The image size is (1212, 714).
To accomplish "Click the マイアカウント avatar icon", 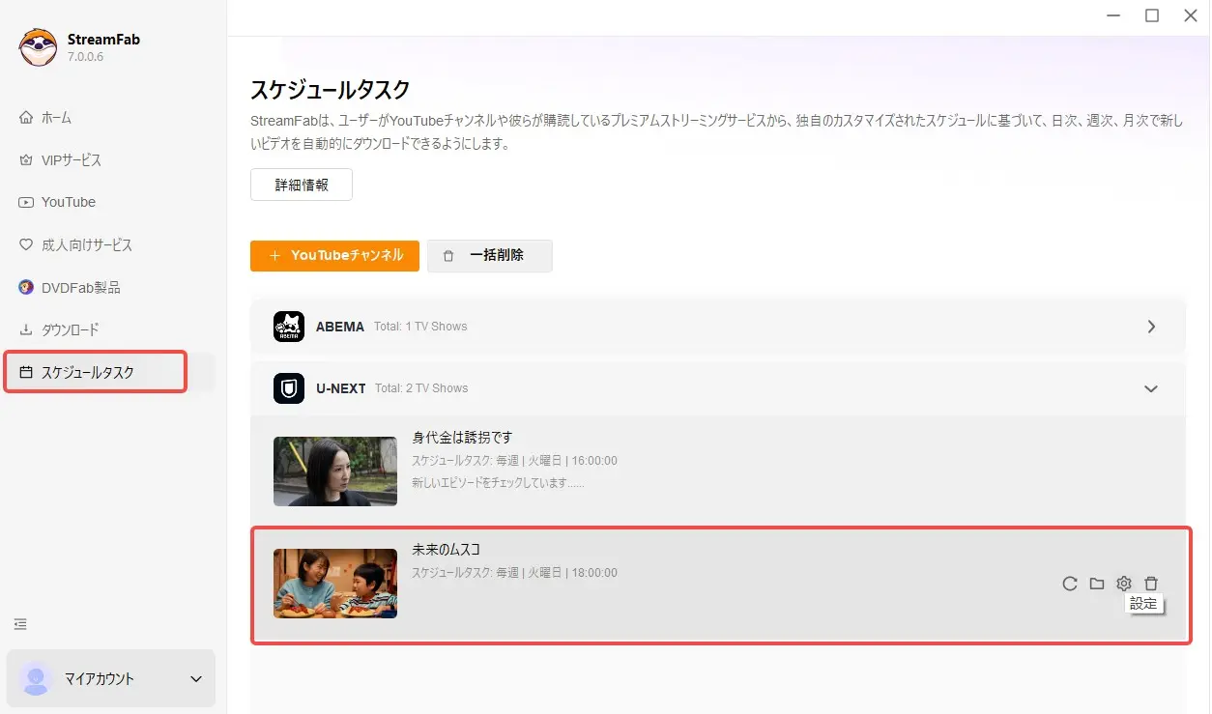I will (x=36, y=678).
